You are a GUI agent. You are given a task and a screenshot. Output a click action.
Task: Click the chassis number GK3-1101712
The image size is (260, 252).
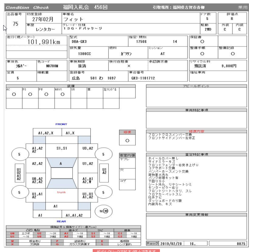coord(143,78)
